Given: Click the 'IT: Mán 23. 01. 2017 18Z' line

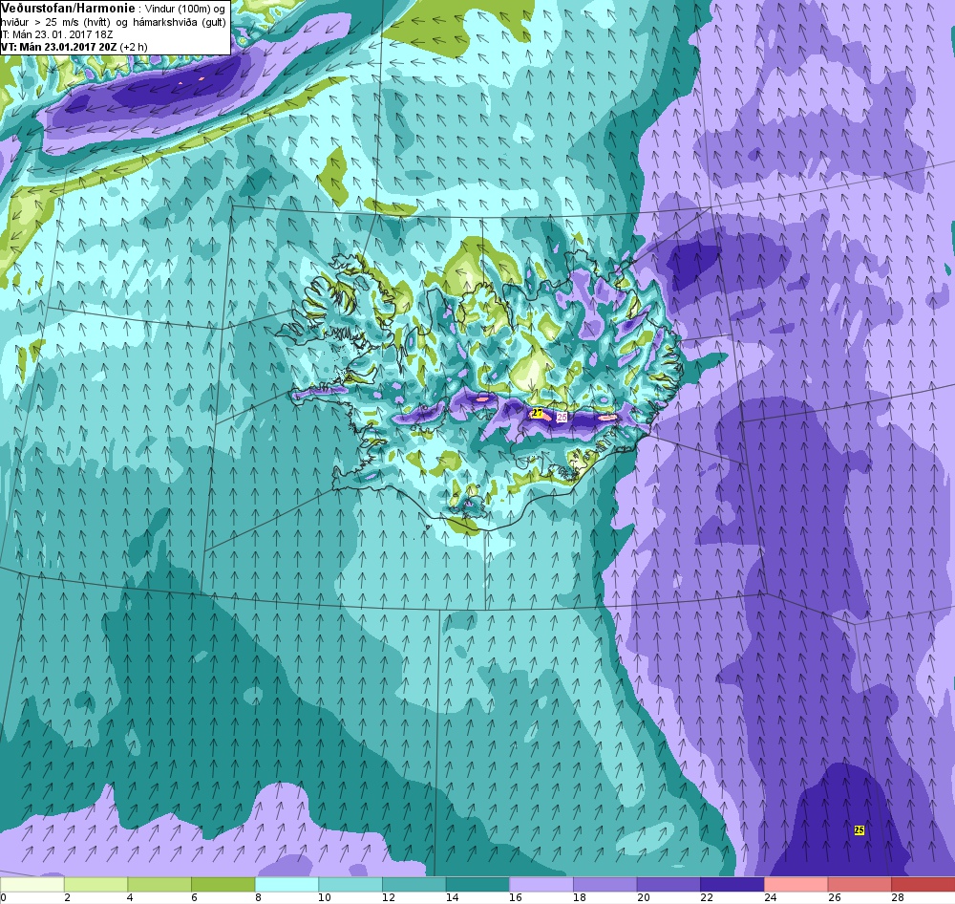Looking at the screenshot, I should (56, 34).
